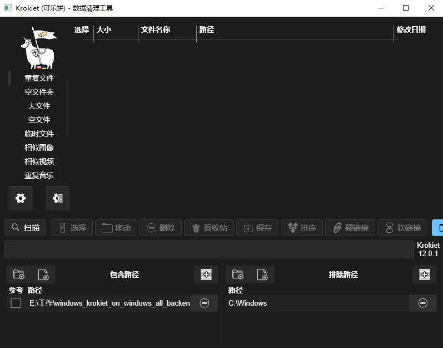Click the 删除 delete button

[161, 228]
